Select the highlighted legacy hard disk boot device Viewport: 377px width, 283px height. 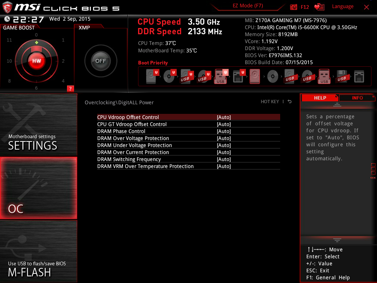click(x=255, y=76)
